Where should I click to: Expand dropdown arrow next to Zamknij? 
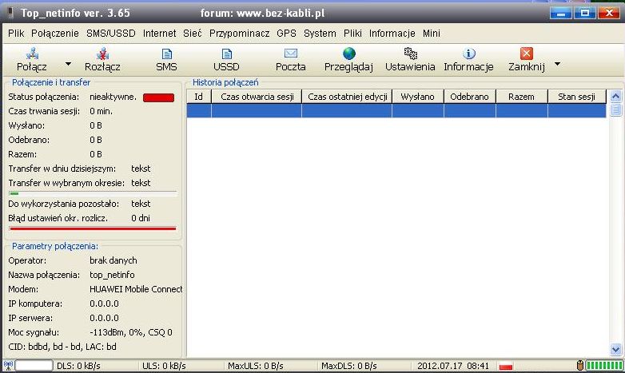(557, 63)
